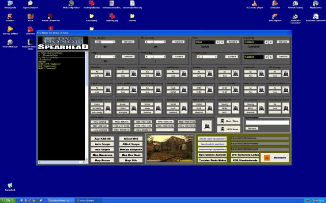This screenshot has width=326, height=203.
Task: Choose Hoch under Texturfilter
Action: coord(173,88)
